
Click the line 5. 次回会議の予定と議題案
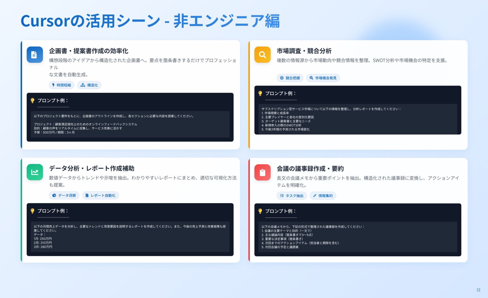[x=280, y=247]
